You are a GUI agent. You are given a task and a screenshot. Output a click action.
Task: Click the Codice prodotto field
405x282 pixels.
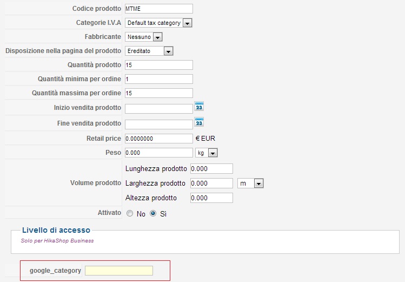pos(158,9)
